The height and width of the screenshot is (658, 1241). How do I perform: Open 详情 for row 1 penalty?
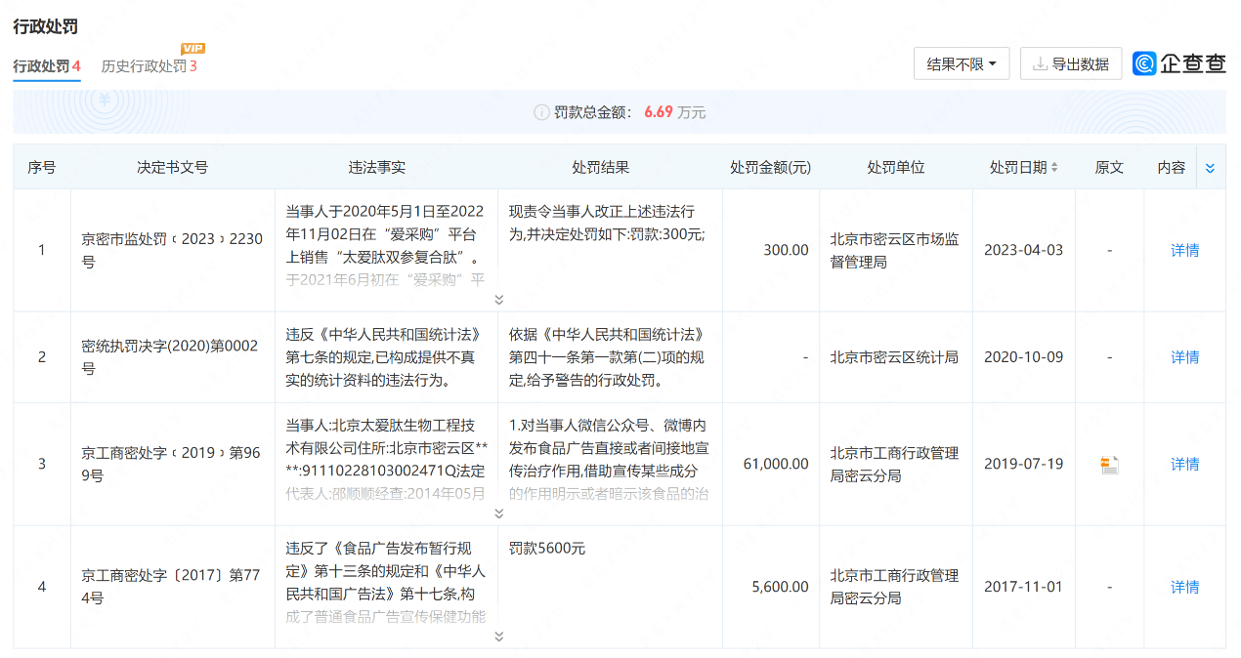coord(1184,250)
